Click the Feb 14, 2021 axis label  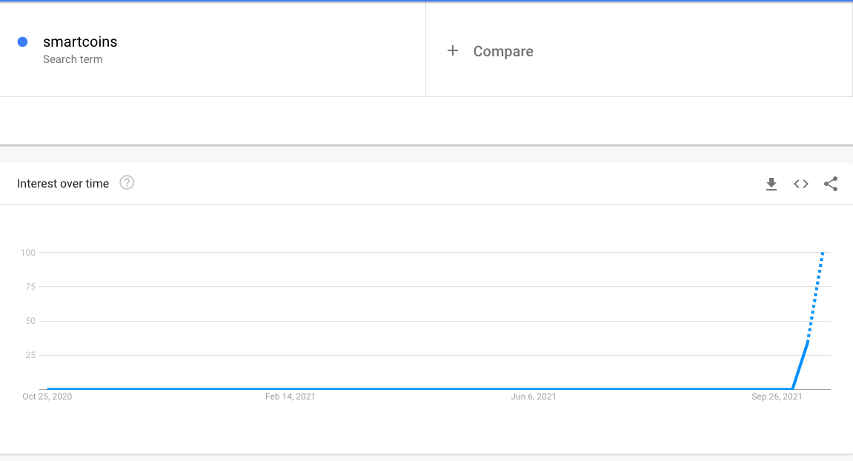click(291, 397)
